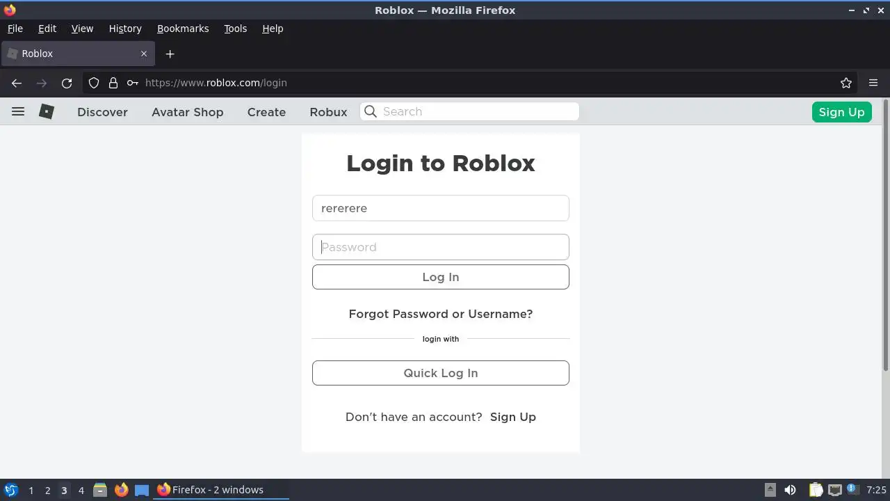Click Forgot Password or Username link
The image size is (890, 501).
[441, 314]
